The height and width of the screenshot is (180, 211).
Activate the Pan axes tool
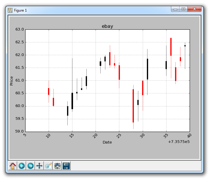point(39,166)
